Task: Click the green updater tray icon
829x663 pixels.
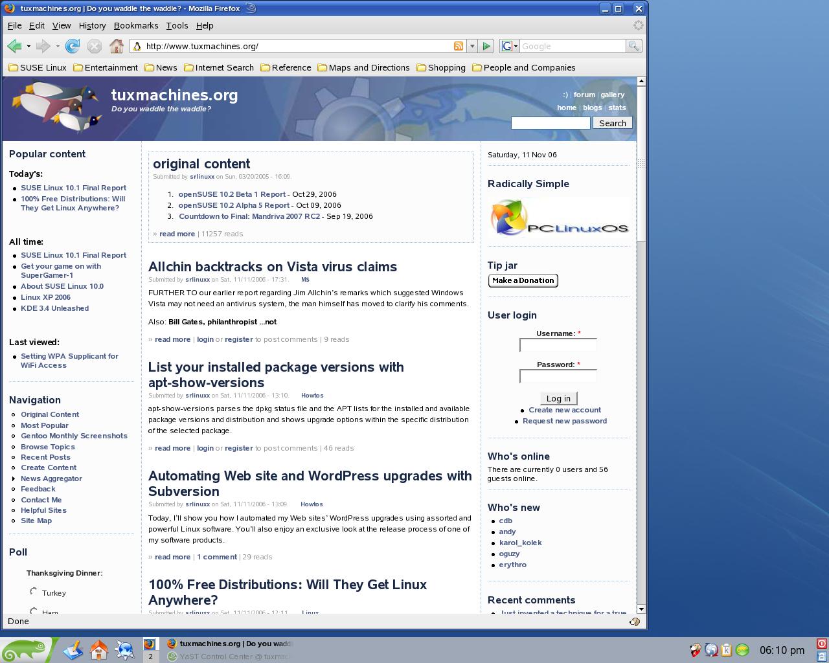Action: 742,650
